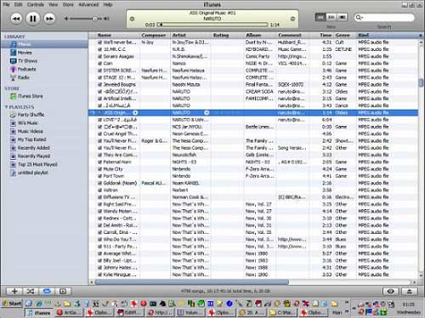Open the Controls menu

pyautogui.click(x=36, y=4)
